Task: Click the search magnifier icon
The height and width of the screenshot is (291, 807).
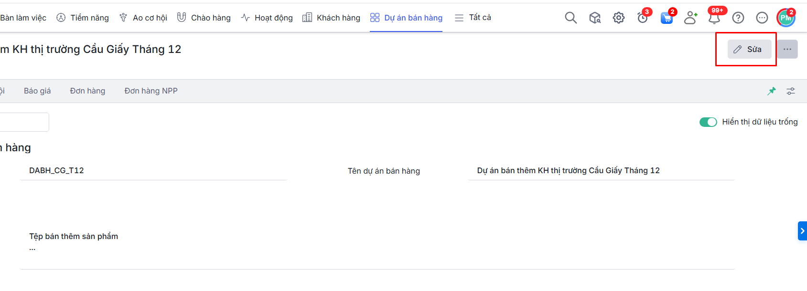Action: [x=570, y=18]
